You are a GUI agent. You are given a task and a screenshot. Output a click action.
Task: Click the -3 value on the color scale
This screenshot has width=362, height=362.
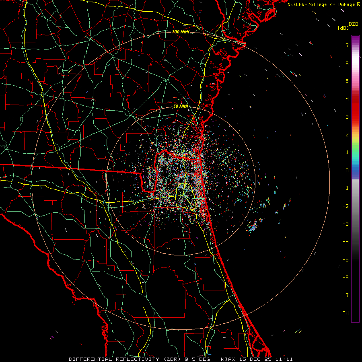pos(346,224)
